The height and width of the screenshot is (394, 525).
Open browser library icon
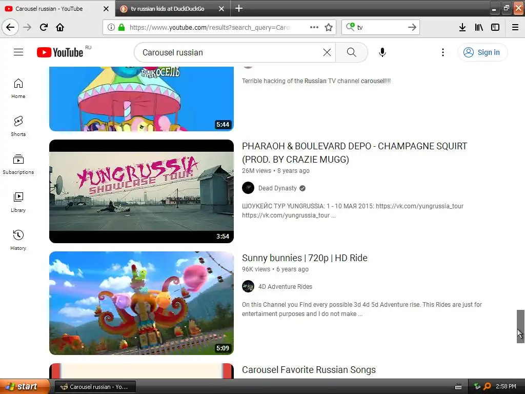[479, 27]
